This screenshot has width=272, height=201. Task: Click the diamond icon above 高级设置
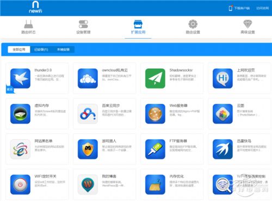[248, 24]
